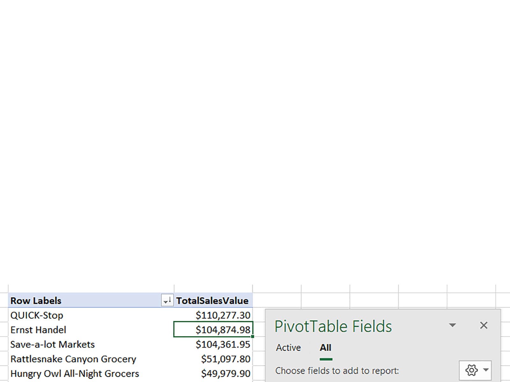The width and height of the screenshot is (510, 382).
Task: Select the Save-a-lot Markets cell
Action: pyautogui.click(x=53, y=344)
